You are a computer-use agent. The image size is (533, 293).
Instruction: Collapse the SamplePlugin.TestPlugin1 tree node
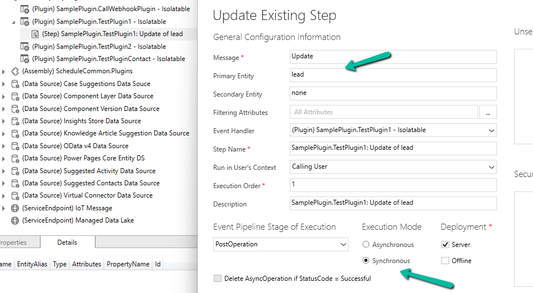pos(14,22)
